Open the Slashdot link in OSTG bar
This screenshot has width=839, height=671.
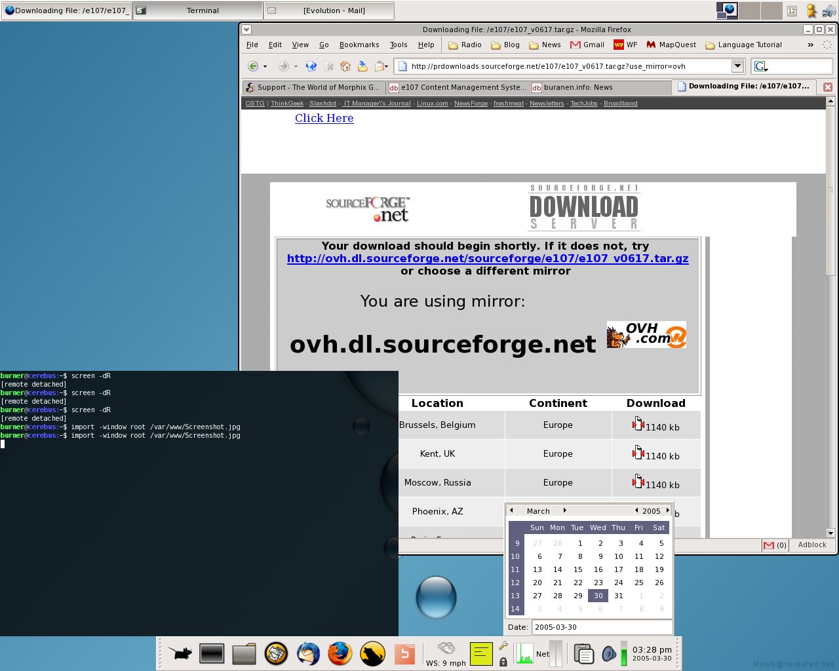[x=322, y=104]
